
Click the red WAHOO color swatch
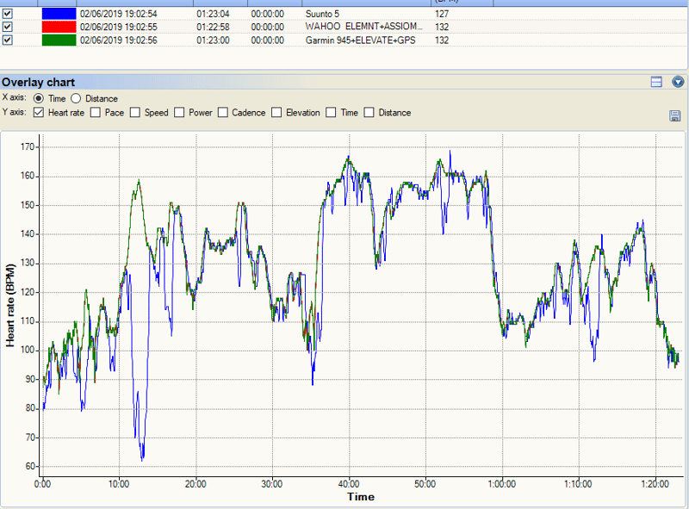[59, 27]
